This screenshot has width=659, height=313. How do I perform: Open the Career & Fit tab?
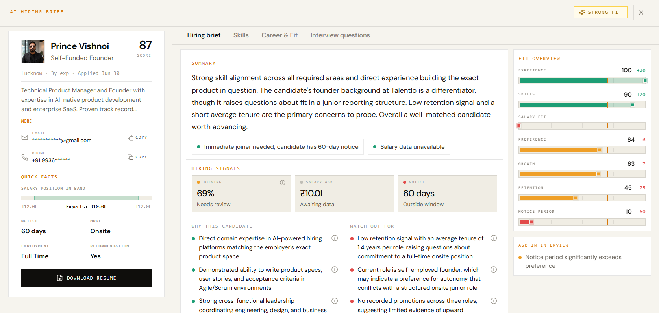280,35
